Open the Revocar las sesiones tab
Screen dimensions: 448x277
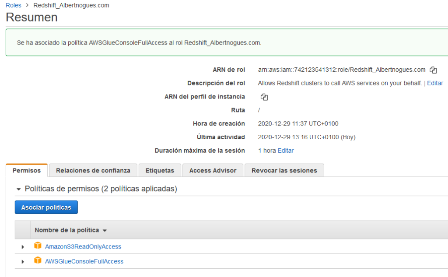[284, 170]
